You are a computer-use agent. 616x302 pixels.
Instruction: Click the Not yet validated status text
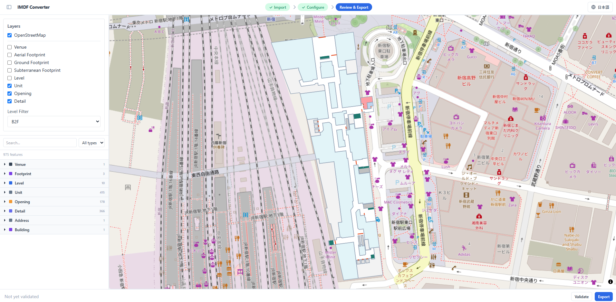point(22,297)
